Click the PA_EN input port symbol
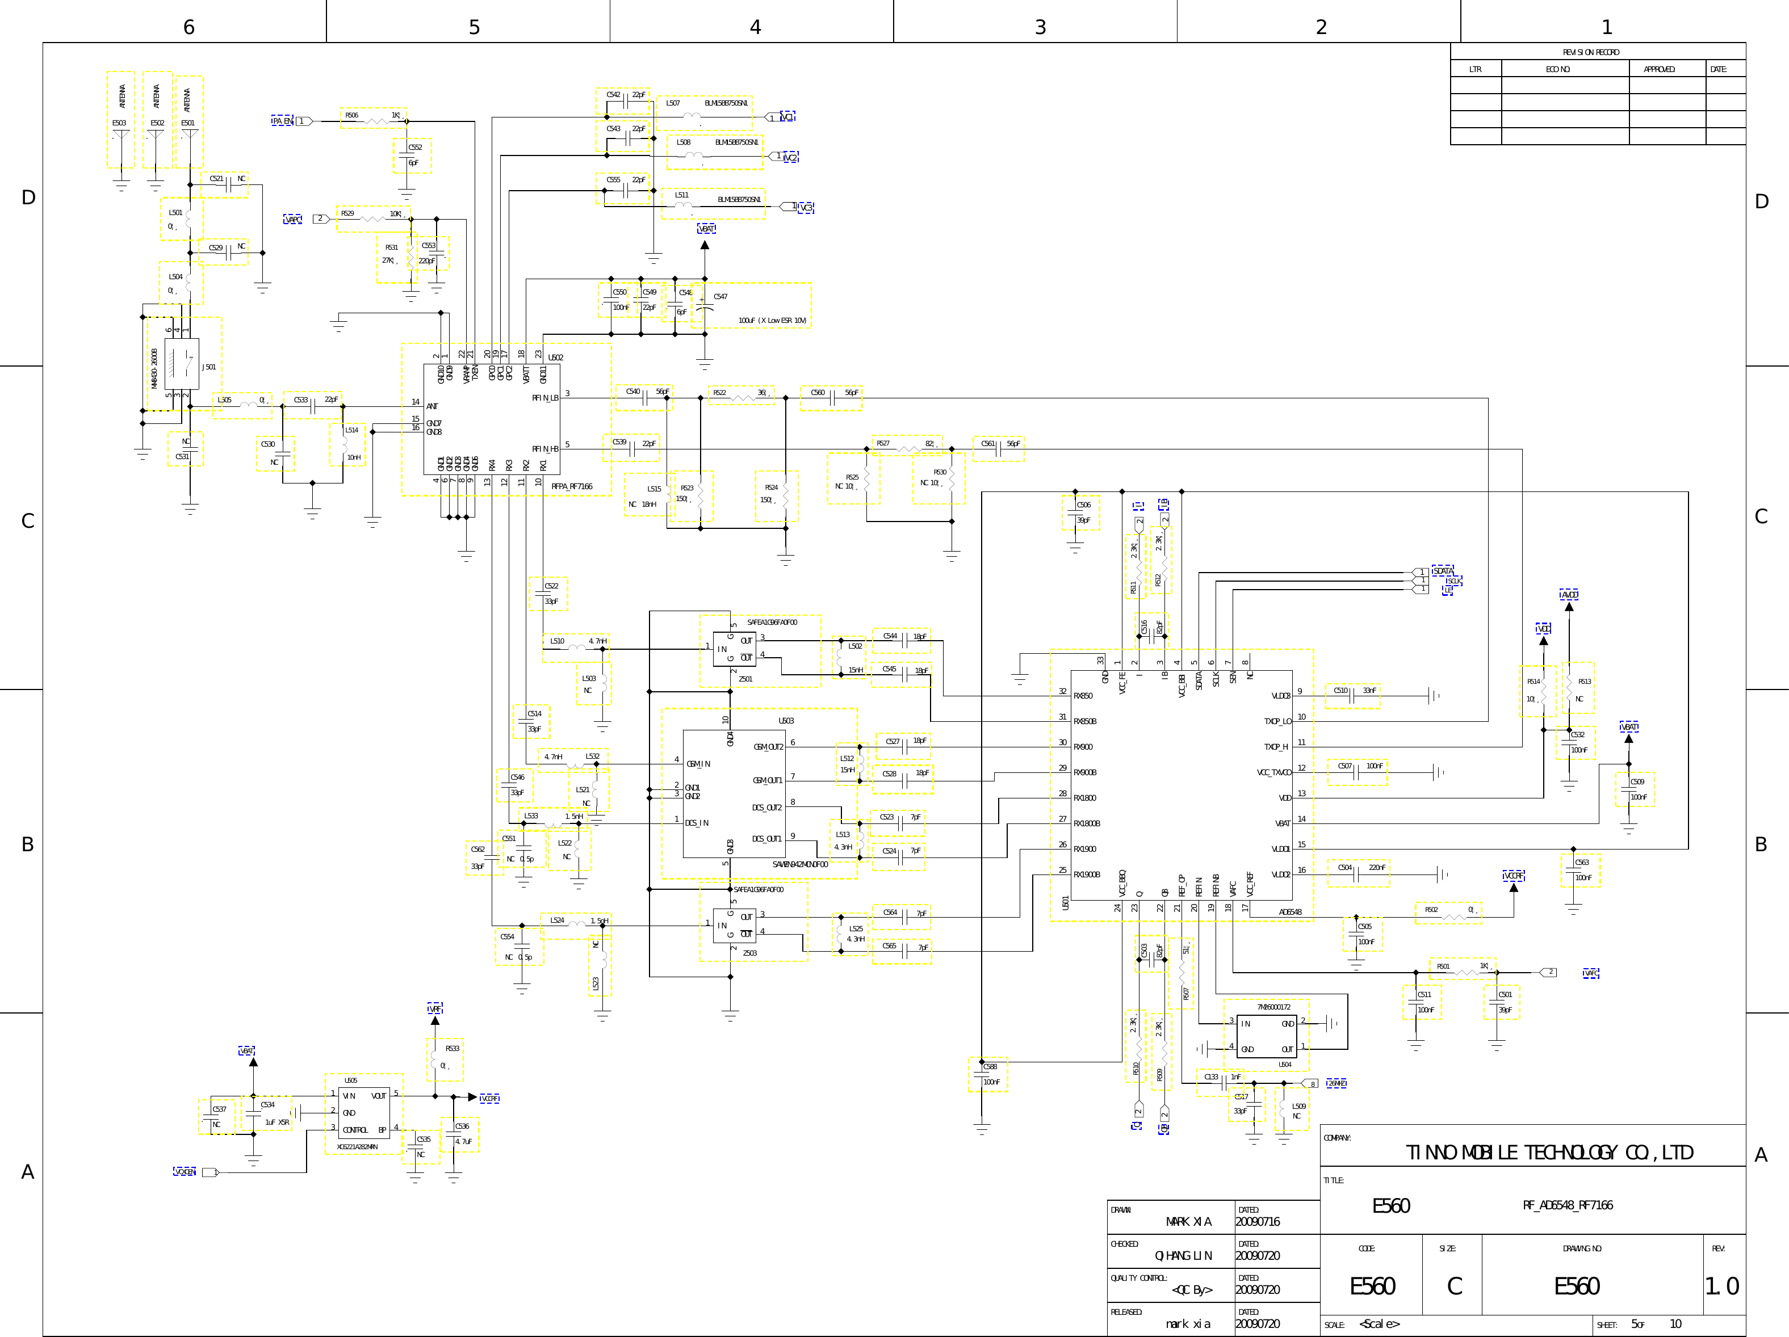Image resolution: width=1789 pixels, height=1337 pixels. pyautogui.click(x=303, y=121)
